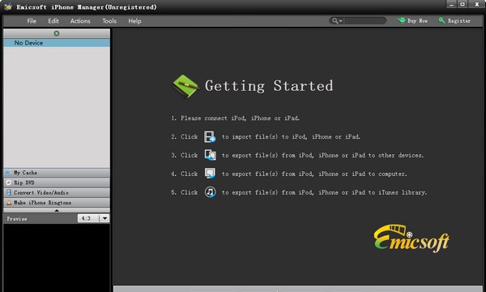This screenshot has height=292, width=486.
Task: Close the iPhone Manager window
Action: coord(477,4)
